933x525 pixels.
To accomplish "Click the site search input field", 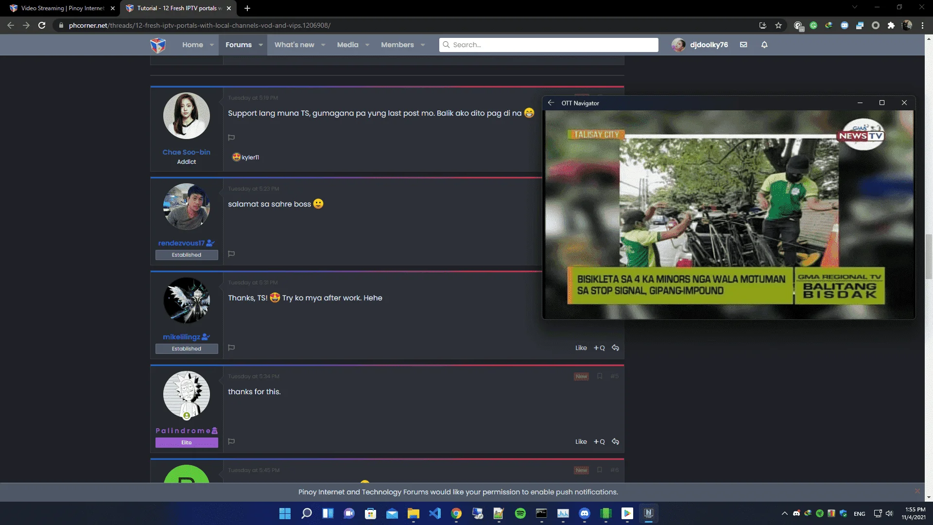I will coord(549,45).
